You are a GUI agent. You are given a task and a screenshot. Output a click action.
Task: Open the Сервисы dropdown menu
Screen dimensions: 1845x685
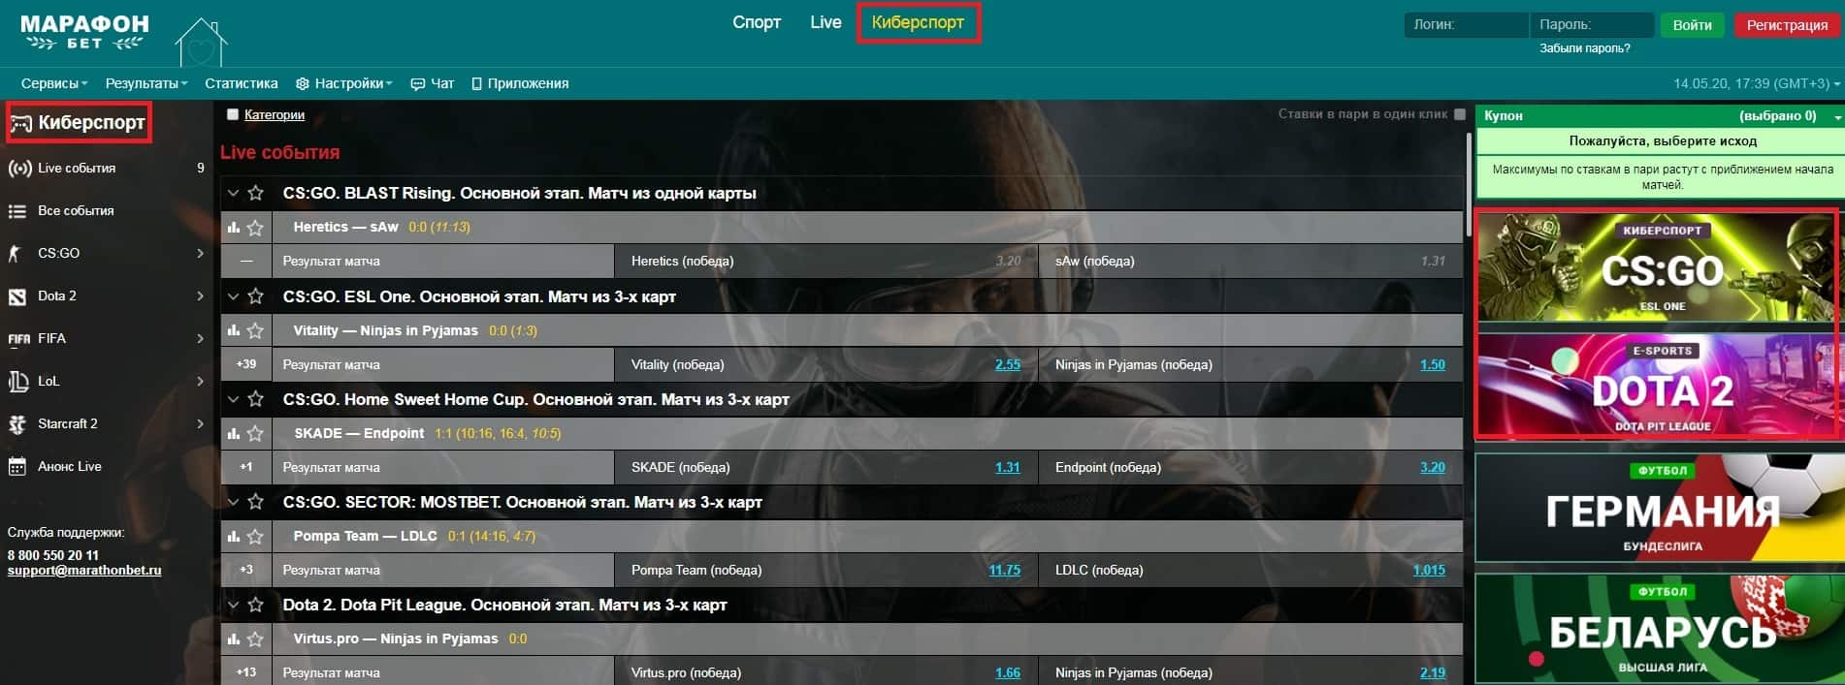coord(54,83)
